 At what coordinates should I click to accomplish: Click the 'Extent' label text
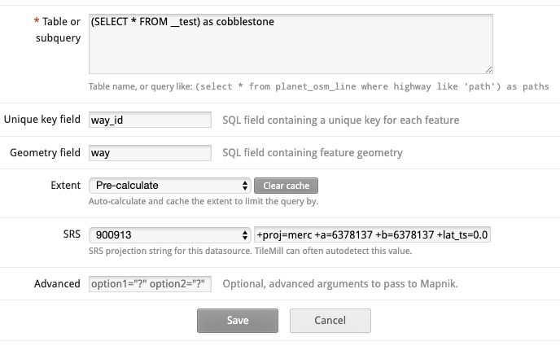[65, 186]
